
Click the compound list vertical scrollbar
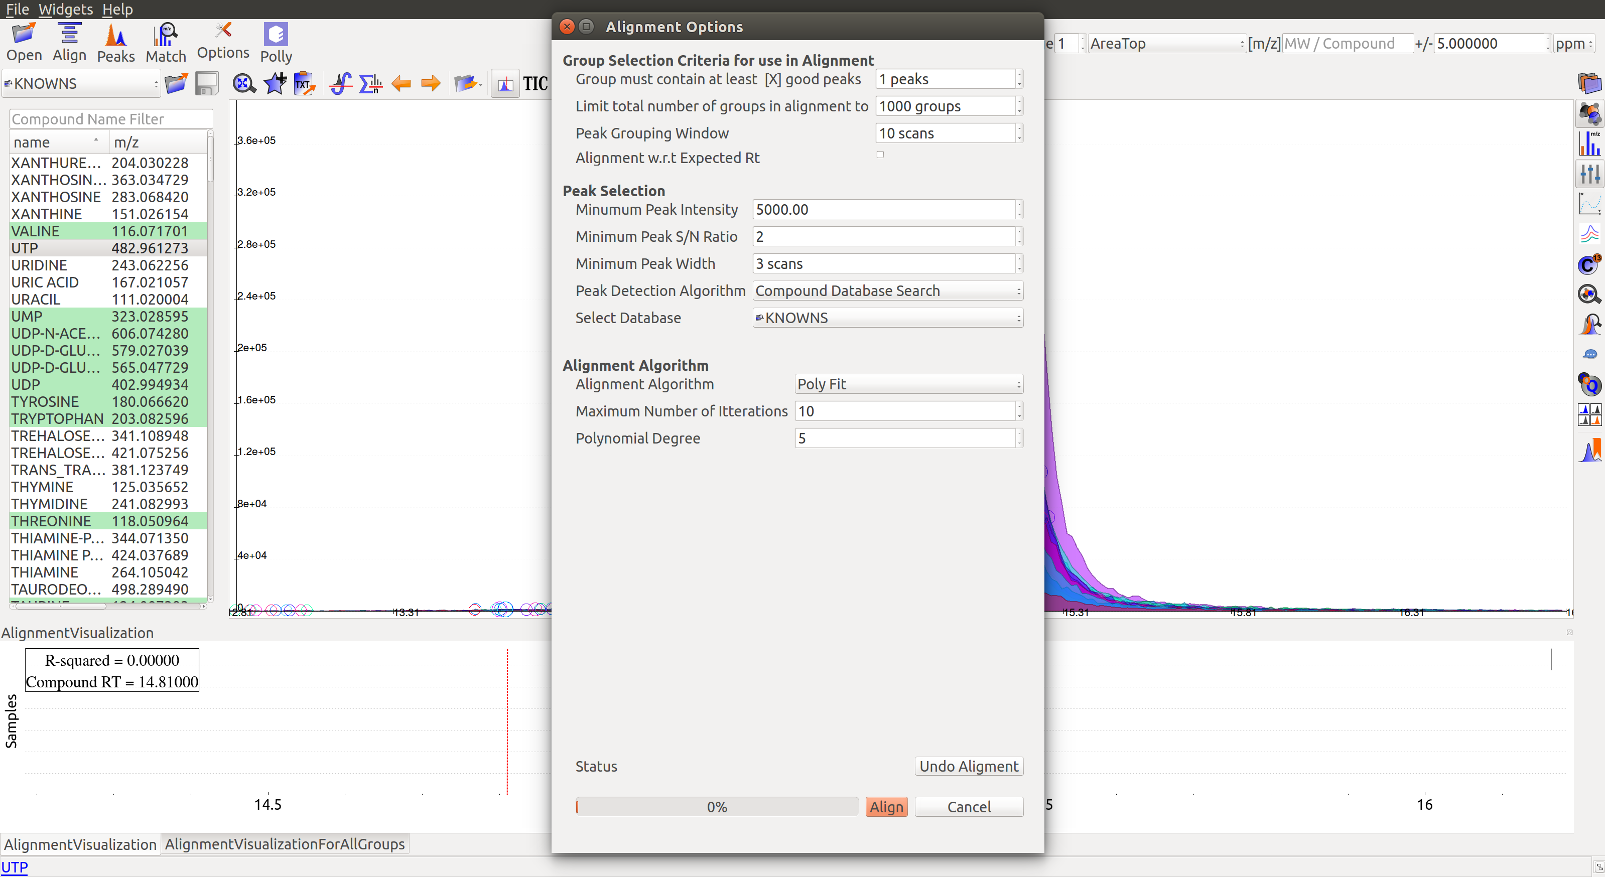click(211, 366)
